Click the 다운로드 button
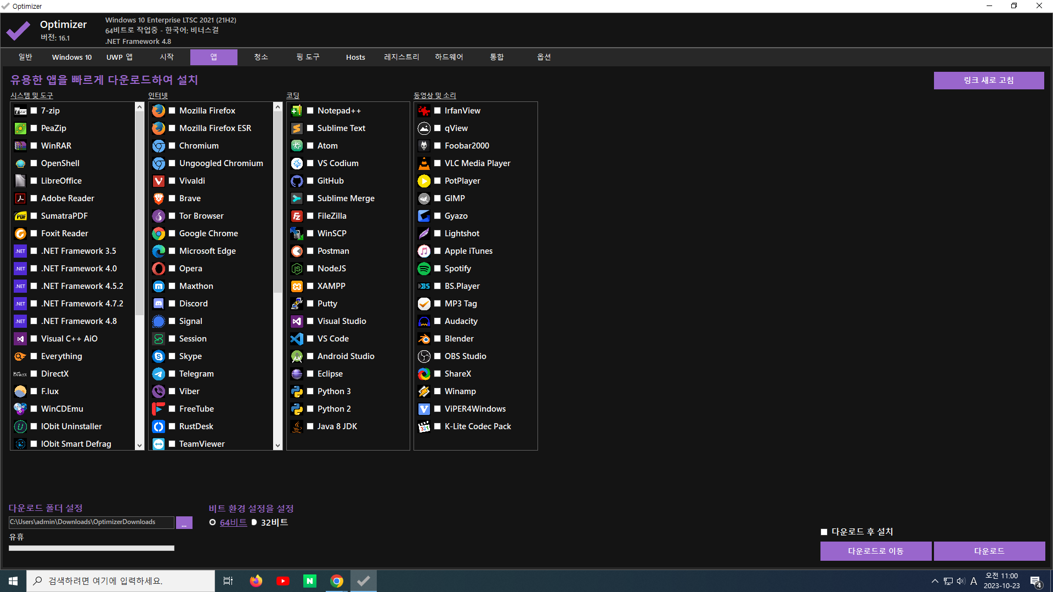Screen dimensions: 1053x592 [989, 551]
